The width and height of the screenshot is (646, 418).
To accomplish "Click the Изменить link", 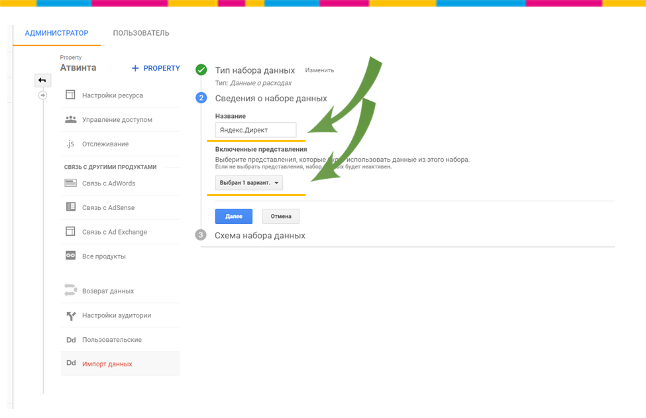I will click(x=319, y=70).
